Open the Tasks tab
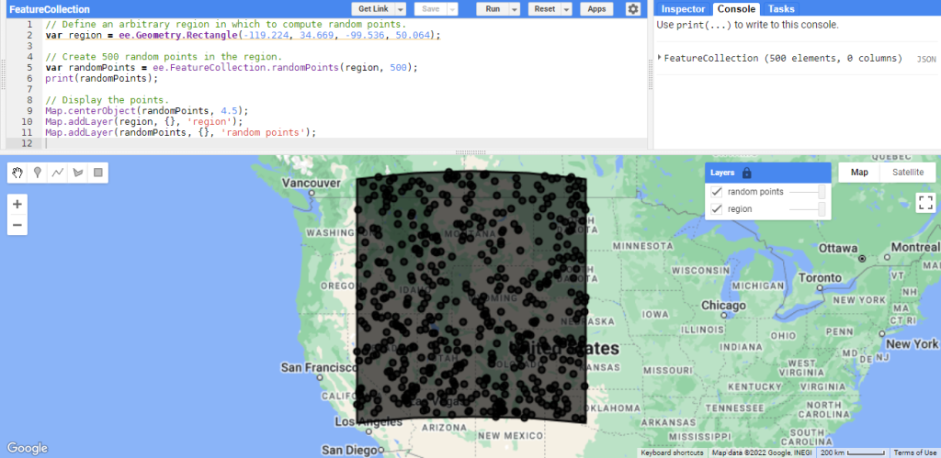The height and width of the screenshot is (458, 941). [781, 9]
